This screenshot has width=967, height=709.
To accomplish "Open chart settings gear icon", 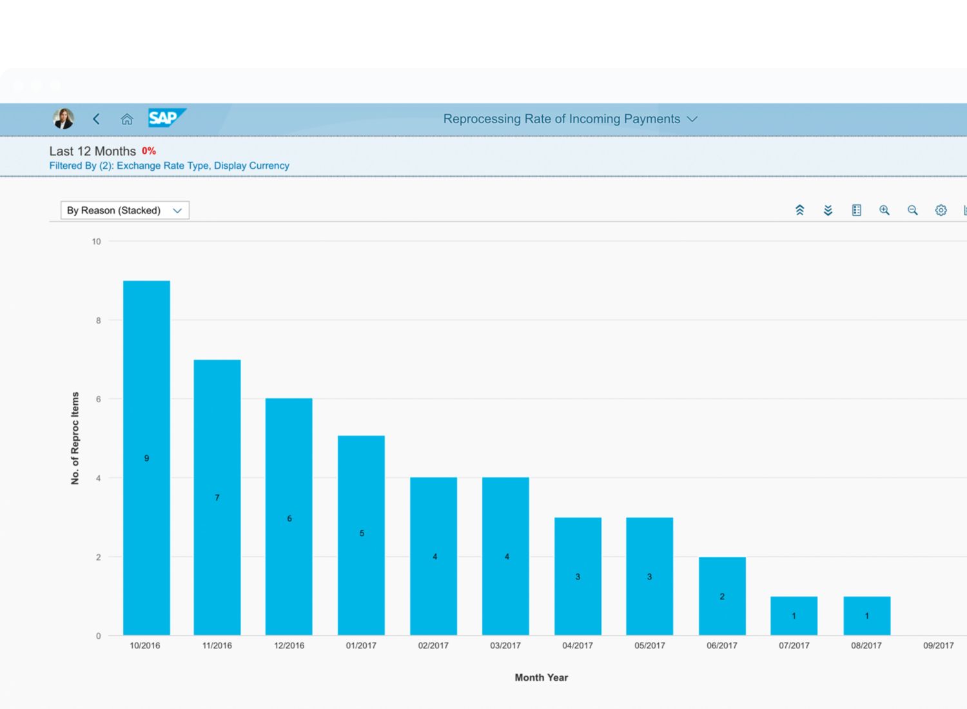I will [941, 210].
